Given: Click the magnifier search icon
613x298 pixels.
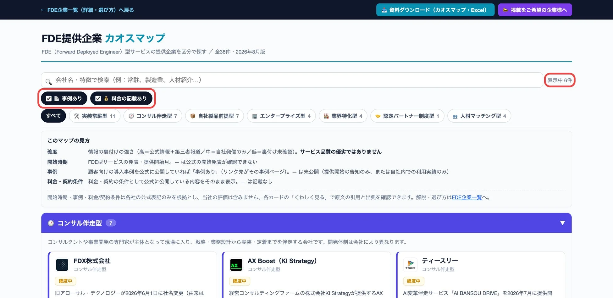Looking at the screenshot, I should tap(48, 82).
